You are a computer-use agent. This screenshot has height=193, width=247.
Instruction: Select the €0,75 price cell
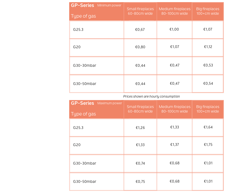[x=140, y=181]
